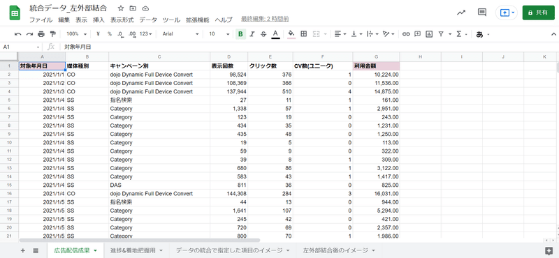Open the 表示 menu
559x258 pixels.
point(81,20)
